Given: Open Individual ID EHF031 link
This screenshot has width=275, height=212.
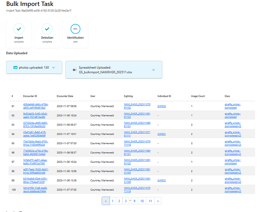Looking at the screenshot, I should tap(162, 180).
